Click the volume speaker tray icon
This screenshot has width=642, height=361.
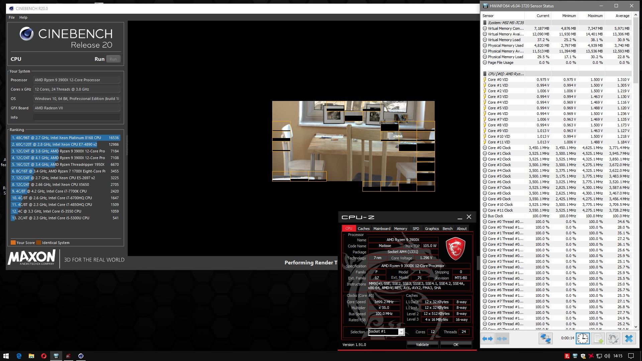point(607,356)
